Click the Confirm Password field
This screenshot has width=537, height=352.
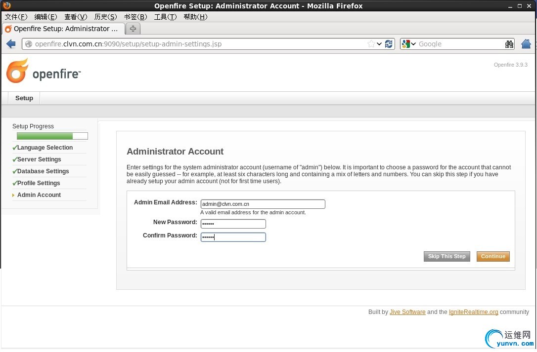click(233, 237)
